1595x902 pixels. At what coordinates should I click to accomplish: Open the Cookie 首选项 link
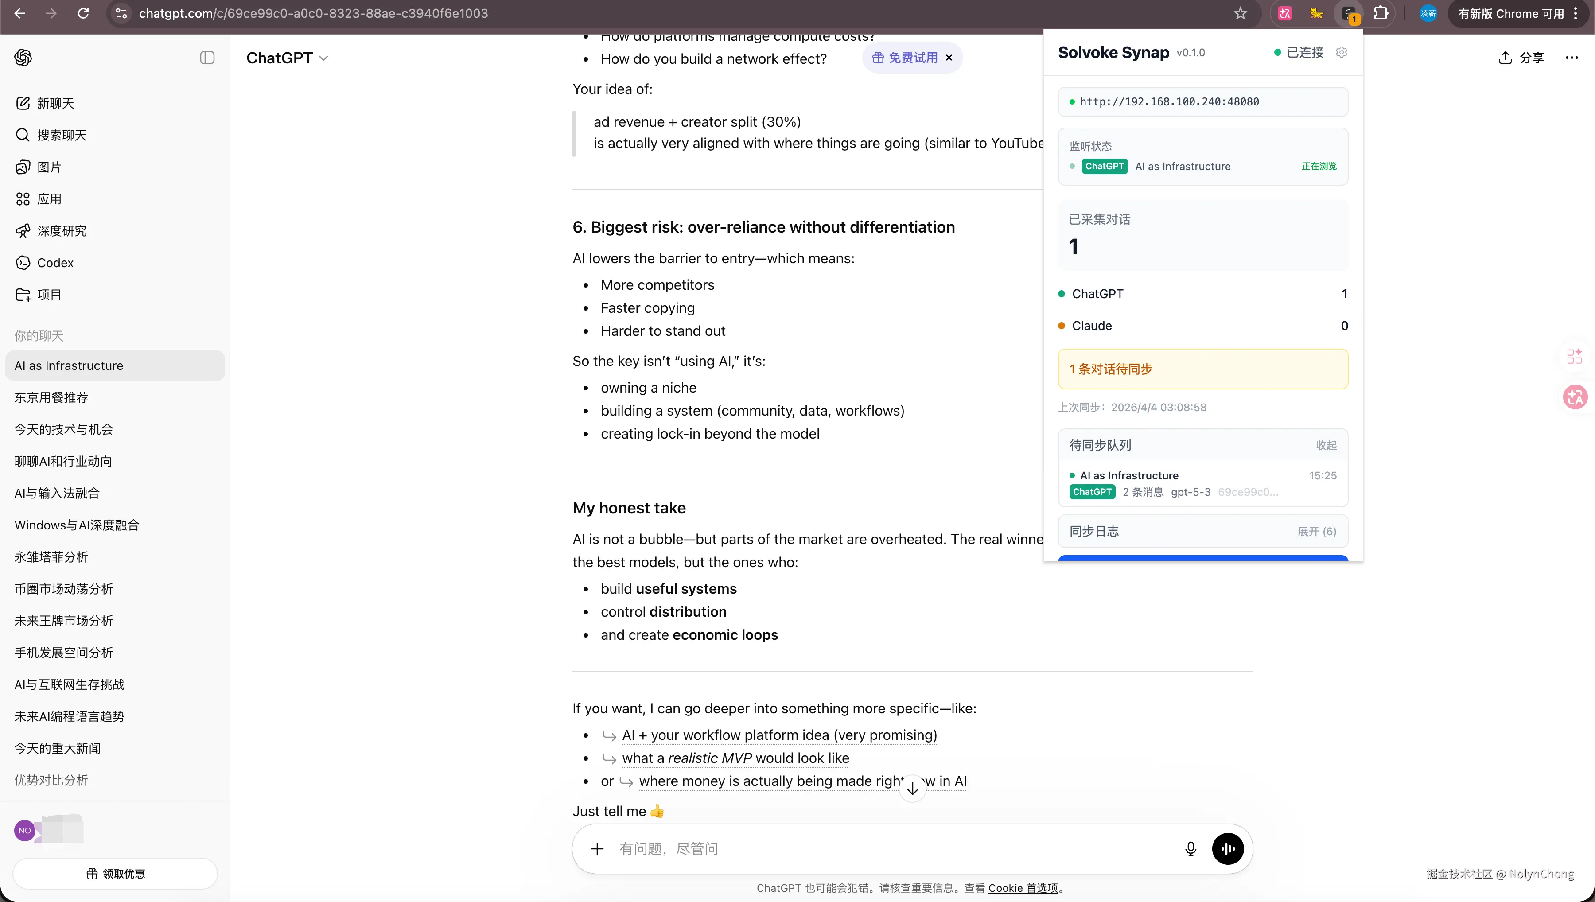point(1023,888)
